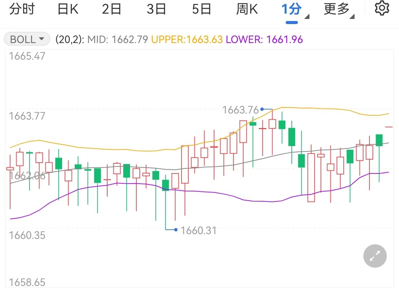This screenshot has width=399, height=288.
Task: Expand chart to fullscreen with arrows icon
Action: [x=375, y=256]
